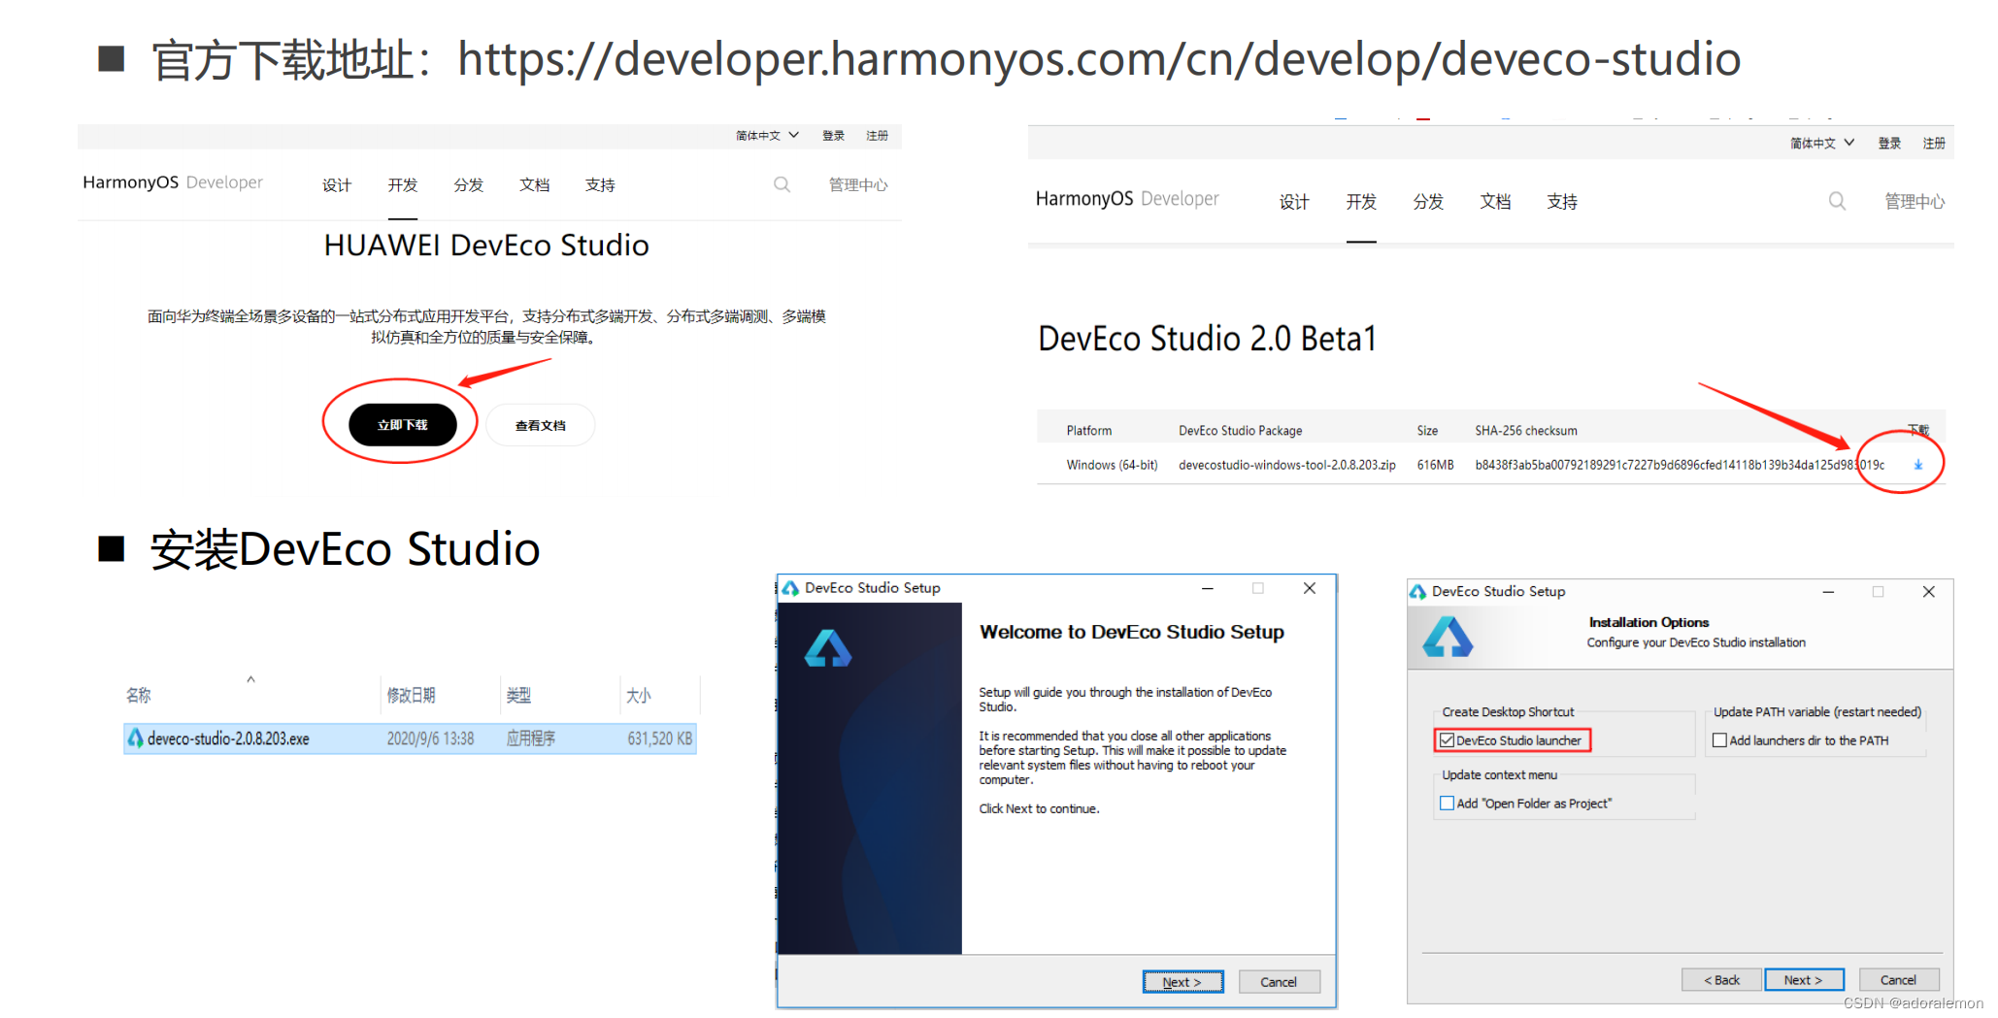The height and width of the screenshot is (1018, 1998).
Task: Click large DevEco logo on Welcome setup banner
Action: (828, 648)
